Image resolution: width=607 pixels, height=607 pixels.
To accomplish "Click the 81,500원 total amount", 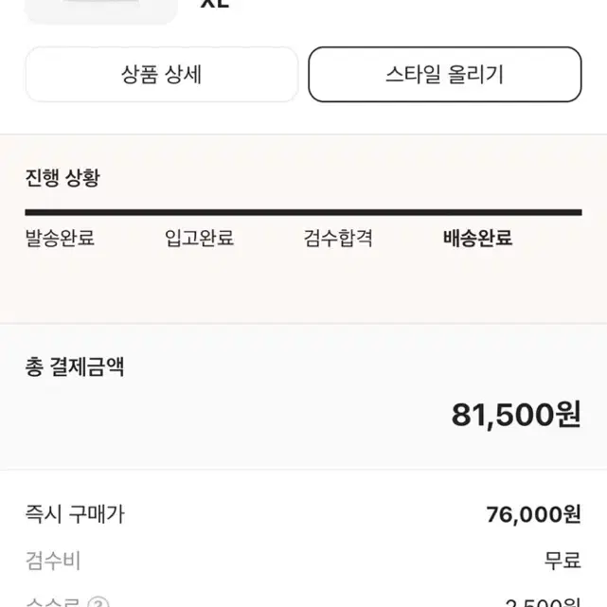I will click(516, 415).
